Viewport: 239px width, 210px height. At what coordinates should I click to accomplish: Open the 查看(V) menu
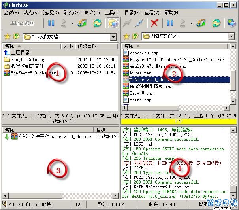click(x=152, y=13)
